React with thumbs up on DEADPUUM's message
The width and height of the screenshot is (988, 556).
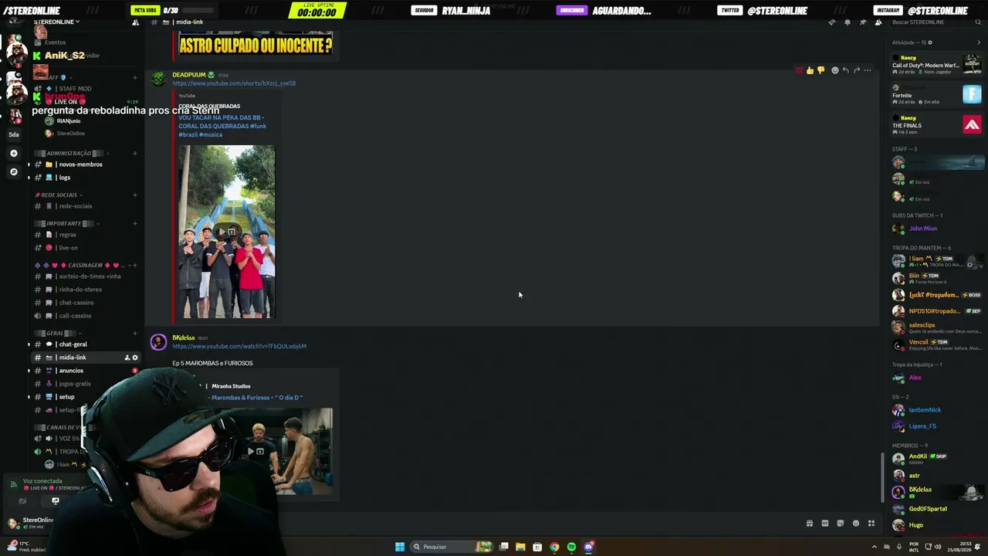[810, 70]
